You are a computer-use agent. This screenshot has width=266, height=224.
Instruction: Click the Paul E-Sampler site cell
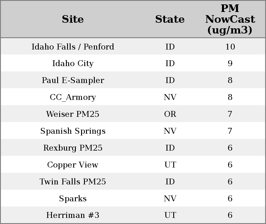click(x=73, y=81)
